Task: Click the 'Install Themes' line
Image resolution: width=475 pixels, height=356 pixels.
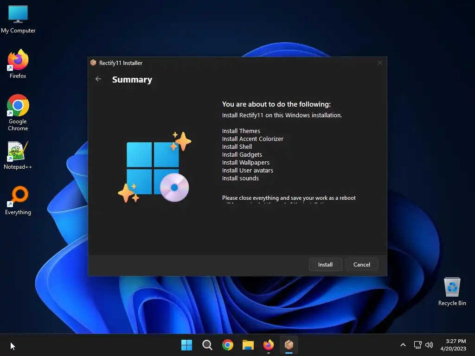Action: pyautogui.click(x=241, y=131)
